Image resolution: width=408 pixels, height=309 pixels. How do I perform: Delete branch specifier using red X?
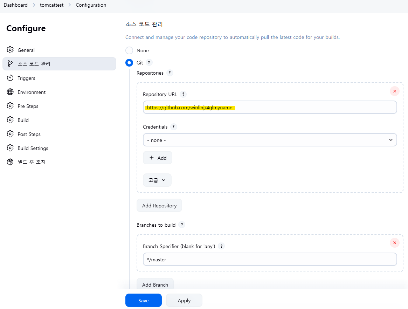[x=394, y=243]
